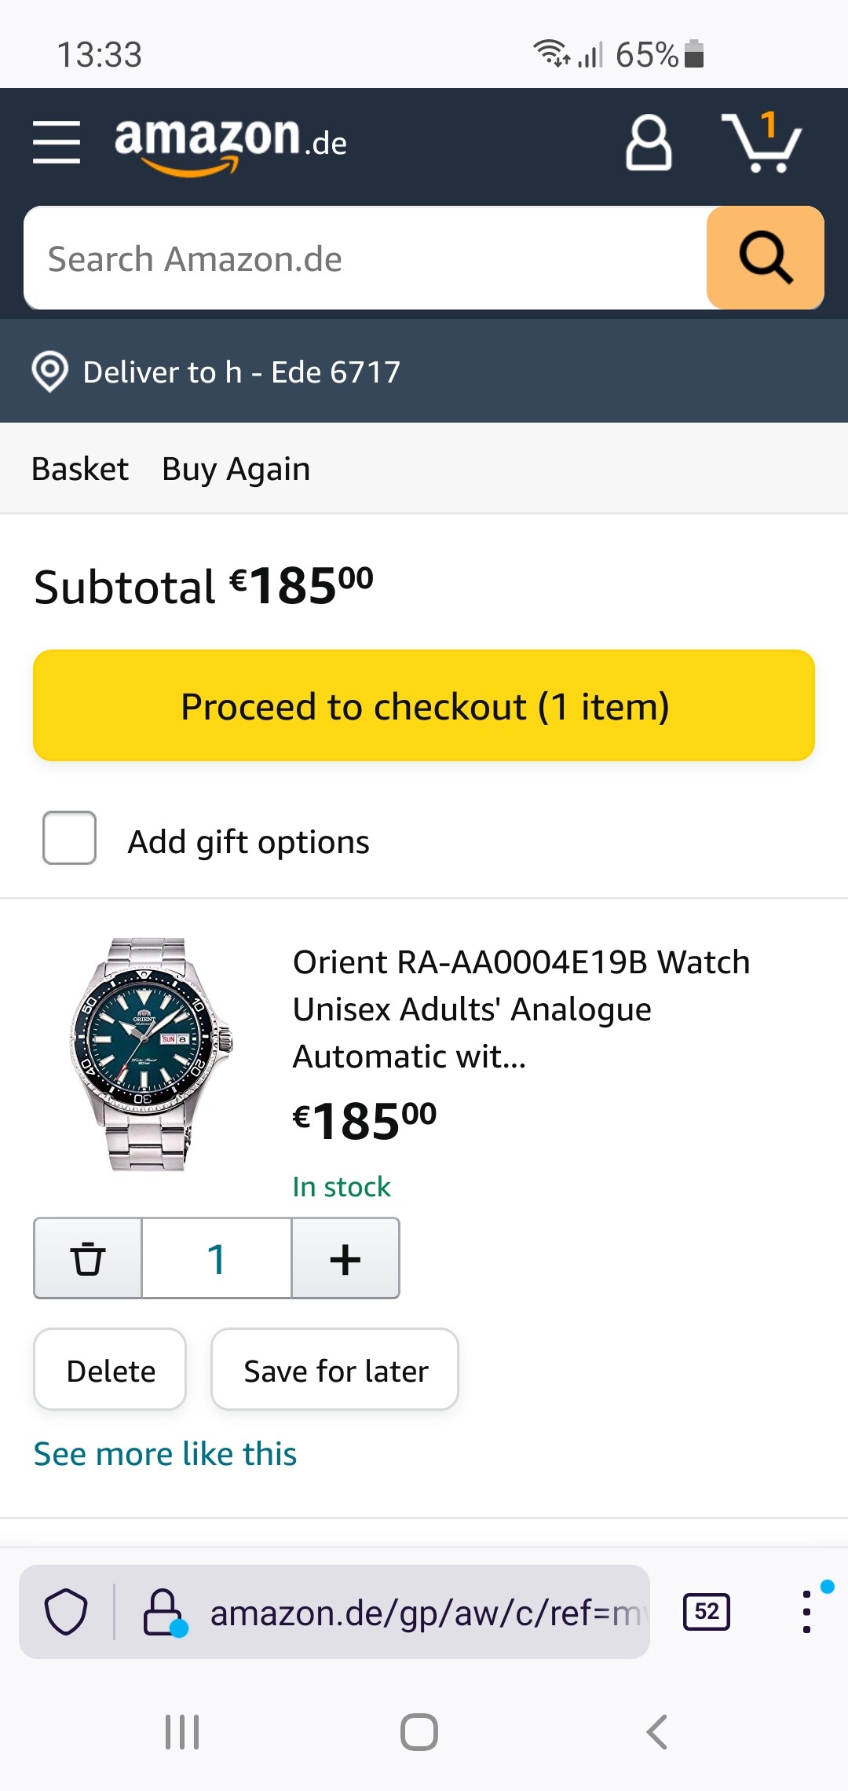
Task: Follow the See more like this link
Action: tap(165, 1454)
